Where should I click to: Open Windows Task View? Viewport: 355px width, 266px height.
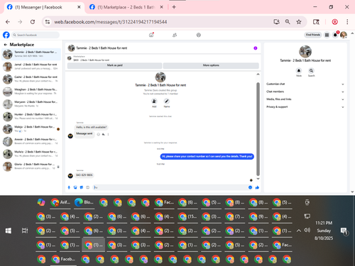(25, 231)
